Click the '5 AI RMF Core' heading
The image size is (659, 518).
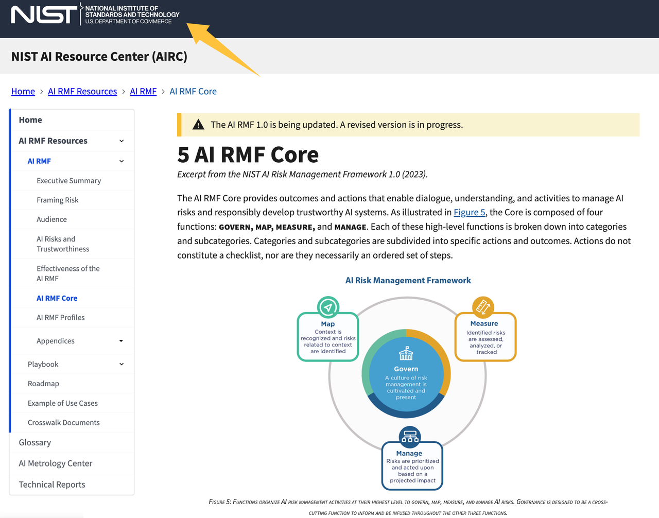click(x=248, y=154)
